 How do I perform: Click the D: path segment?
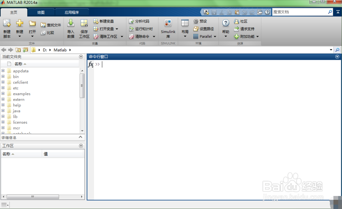(x=45, y=50)
